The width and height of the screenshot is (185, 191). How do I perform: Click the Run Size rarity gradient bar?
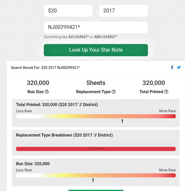click(96, 175)
